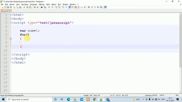Open the Search menu
Image resolution: width=182 pixels, height=102 pixels.
pyautogui.click(x=12, y=5)
